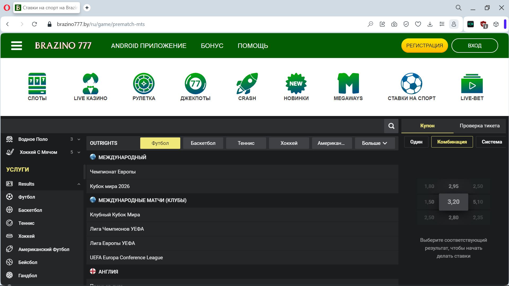Screen dimensions: 509x286
Task: Open browser extensions cube icon
Action: (x=496, y=24)
